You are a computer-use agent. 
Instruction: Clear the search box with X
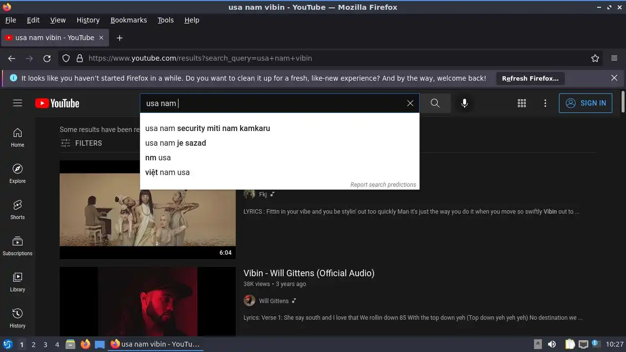(x=410, y=103)
